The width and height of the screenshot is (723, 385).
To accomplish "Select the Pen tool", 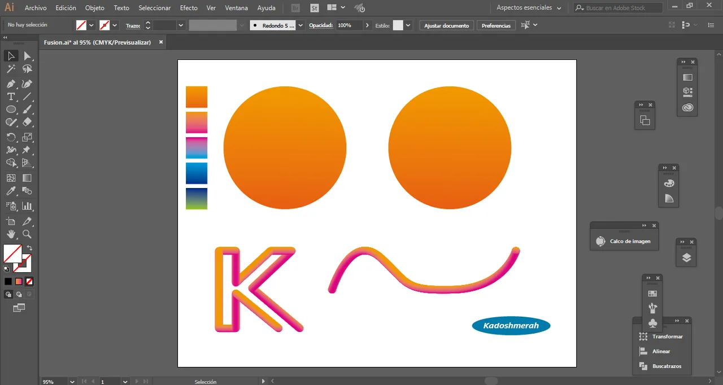I will point(11,84).
